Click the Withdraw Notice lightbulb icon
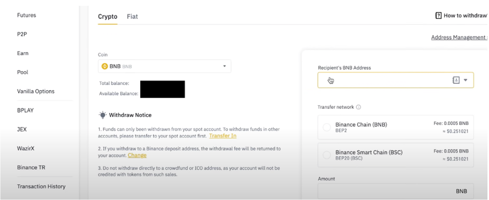Screen dimensions: 489x200 coord(103,115)
